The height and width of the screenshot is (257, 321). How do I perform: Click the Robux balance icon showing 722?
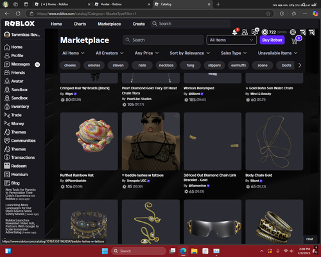point(265,32)
